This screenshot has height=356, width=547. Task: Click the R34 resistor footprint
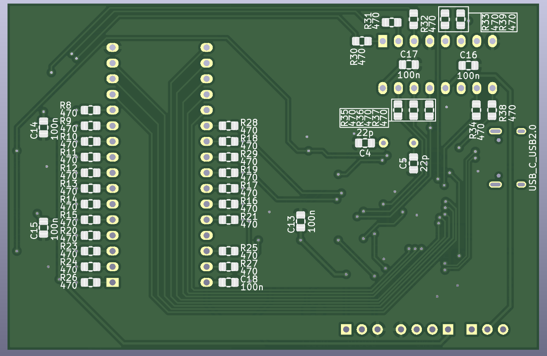point(476,110)
